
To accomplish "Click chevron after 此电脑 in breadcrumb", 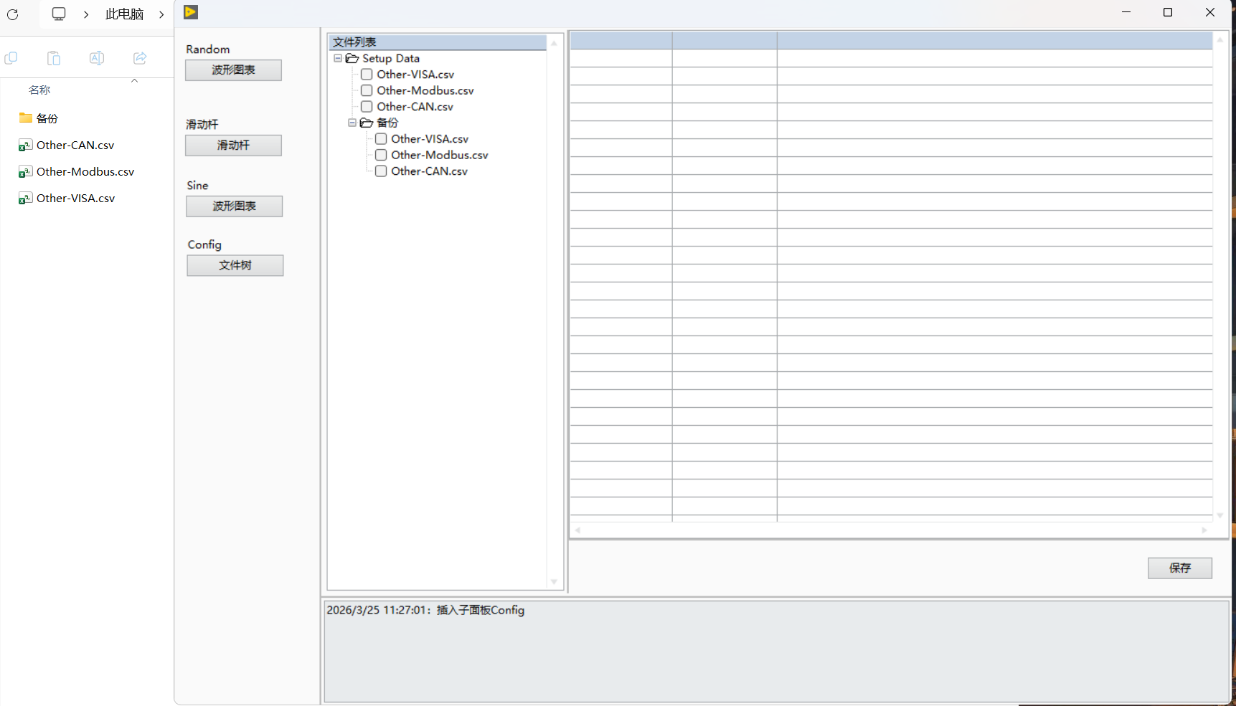I will pyautogui.click(x=161, y=14).
